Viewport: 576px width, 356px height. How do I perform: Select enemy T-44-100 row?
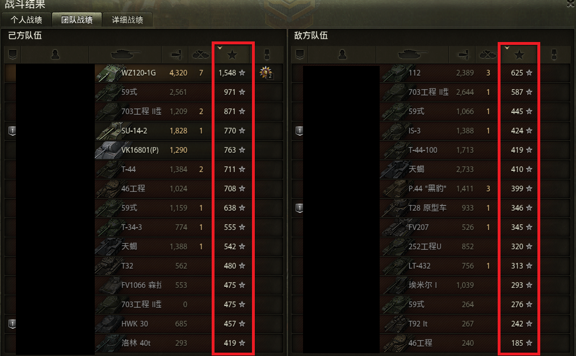pyautogui.click(x=431, y=150)
